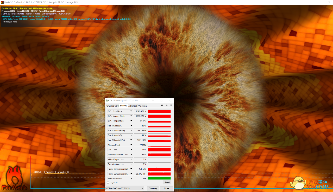Screen dimensions: 333x192
Task: Open the Memory Controller Load dropdown
Action: pos(131,155)
